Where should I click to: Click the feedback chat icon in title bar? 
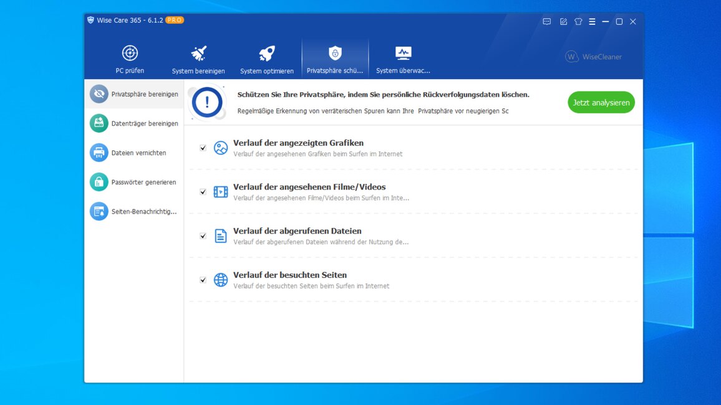(547, 21)
